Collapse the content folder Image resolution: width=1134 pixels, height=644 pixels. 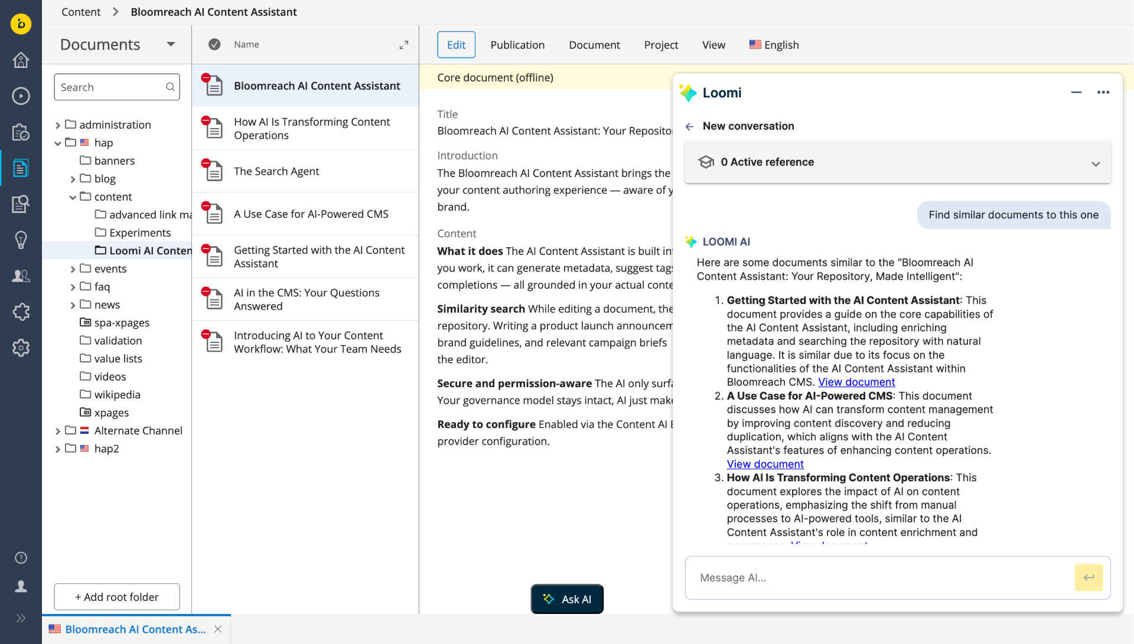(x=73, y=197)
